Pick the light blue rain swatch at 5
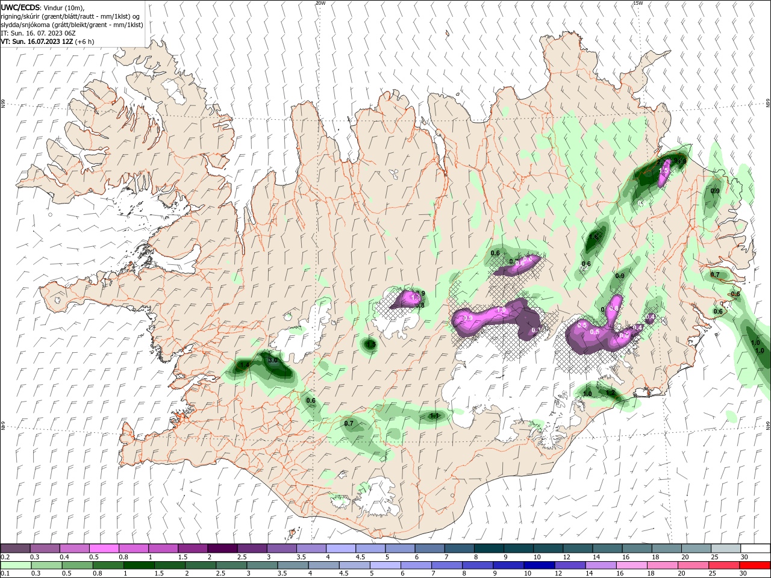This screenshot has height=578, width=771. (x=384, y=565)
